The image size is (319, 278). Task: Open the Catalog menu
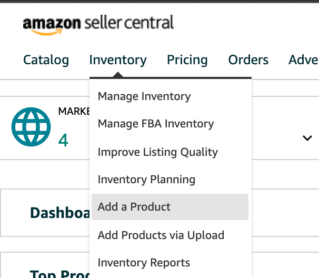46,60
